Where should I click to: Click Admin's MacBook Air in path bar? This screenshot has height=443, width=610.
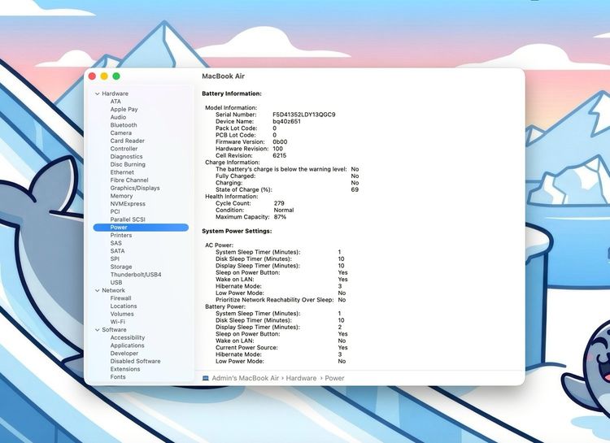(245, 378)
